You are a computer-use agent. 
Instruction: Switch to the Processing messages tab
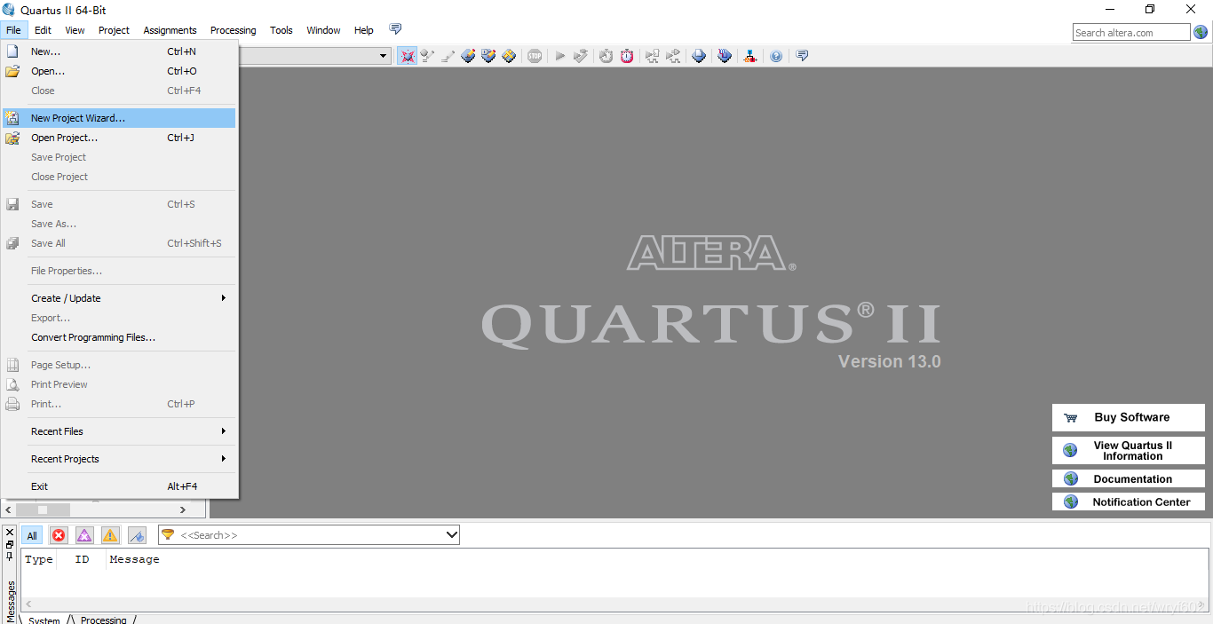(x=104, y=620)
